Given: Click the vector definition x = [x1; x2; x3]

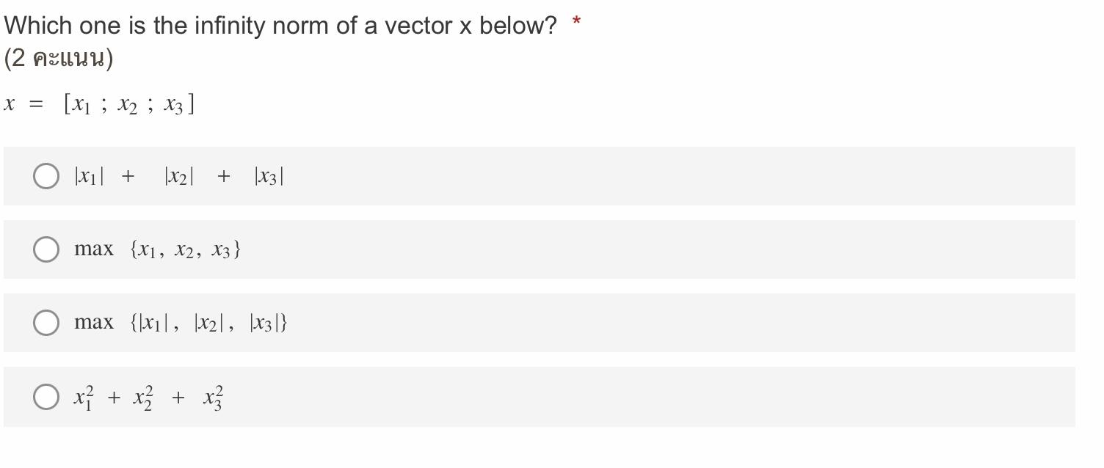Looking at the screenshot, I should pyautogui.click(x=99, y=104).
